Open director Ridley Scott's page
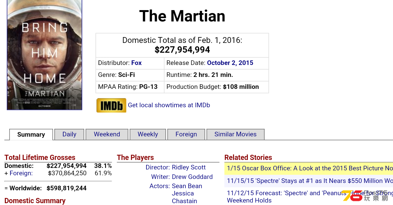 (x=189, y=167)
